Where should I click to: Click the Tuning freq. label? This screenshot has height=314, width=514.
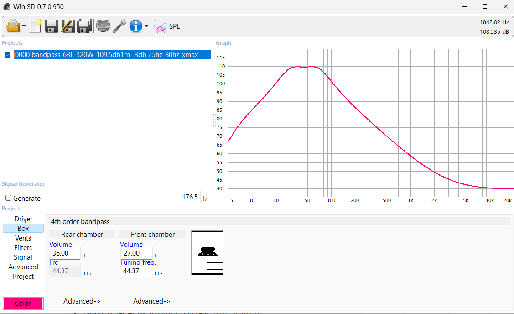(138, 262)
